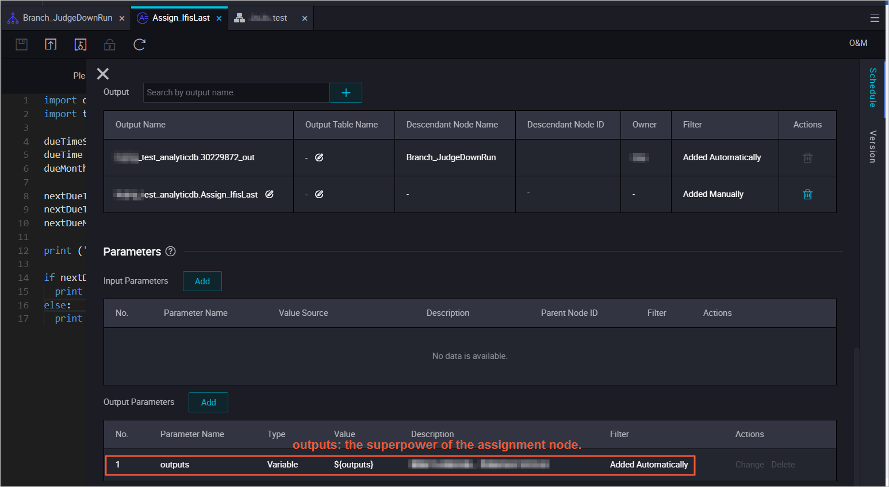889x487 pixels.
Task: Click Descendant Node ID column header
Action: pos(565,125)
